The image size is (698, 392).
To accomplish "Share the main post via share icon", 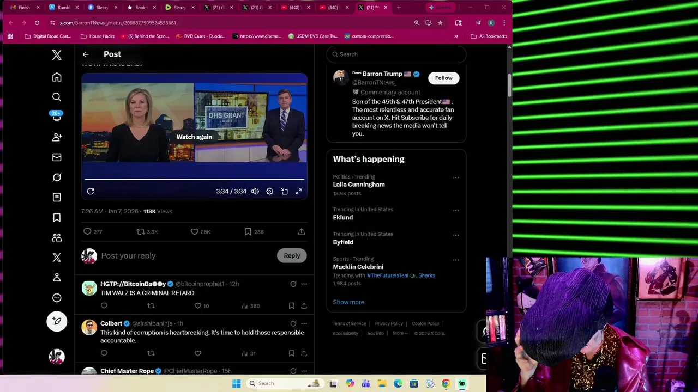I will (x=301, y=232).
